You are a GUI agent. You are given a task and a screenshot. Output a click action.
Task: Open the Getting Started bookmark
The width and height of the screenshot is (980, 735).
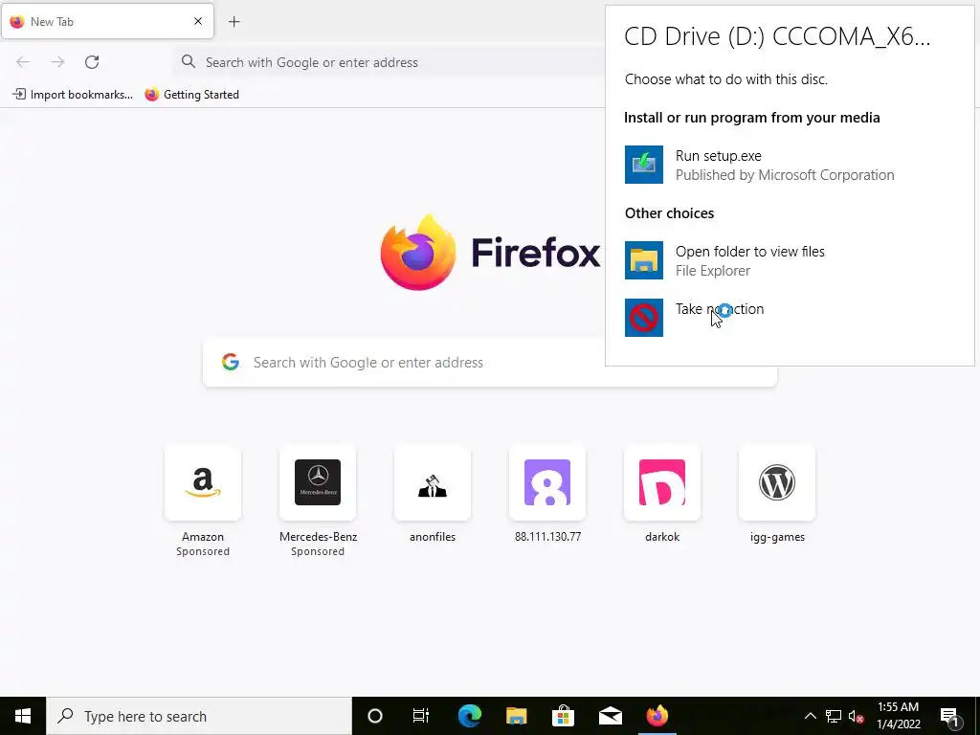(191, 95)
